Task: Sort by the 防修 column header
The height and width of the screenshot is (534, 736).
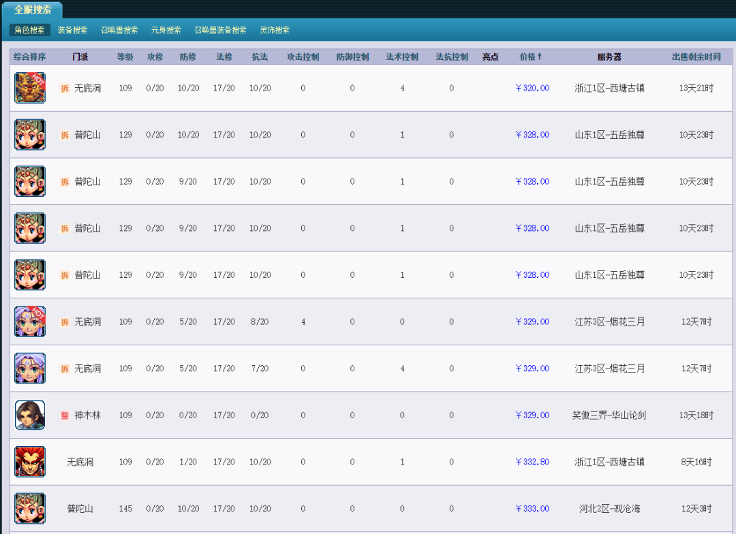Action: tap(188, 57)
